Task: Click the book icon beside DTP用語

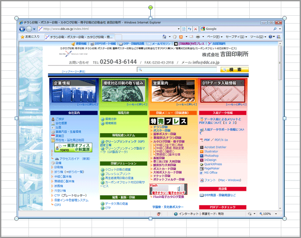Action: [202, 195]
